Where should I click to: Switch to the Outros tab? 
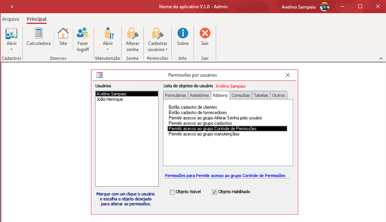point(278,95)
